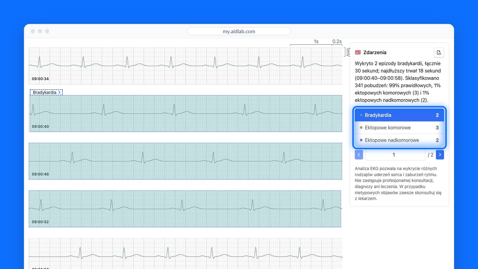Click the total pages indicator "/ 2"
The image size is (478, 269).
coord(430,155)
